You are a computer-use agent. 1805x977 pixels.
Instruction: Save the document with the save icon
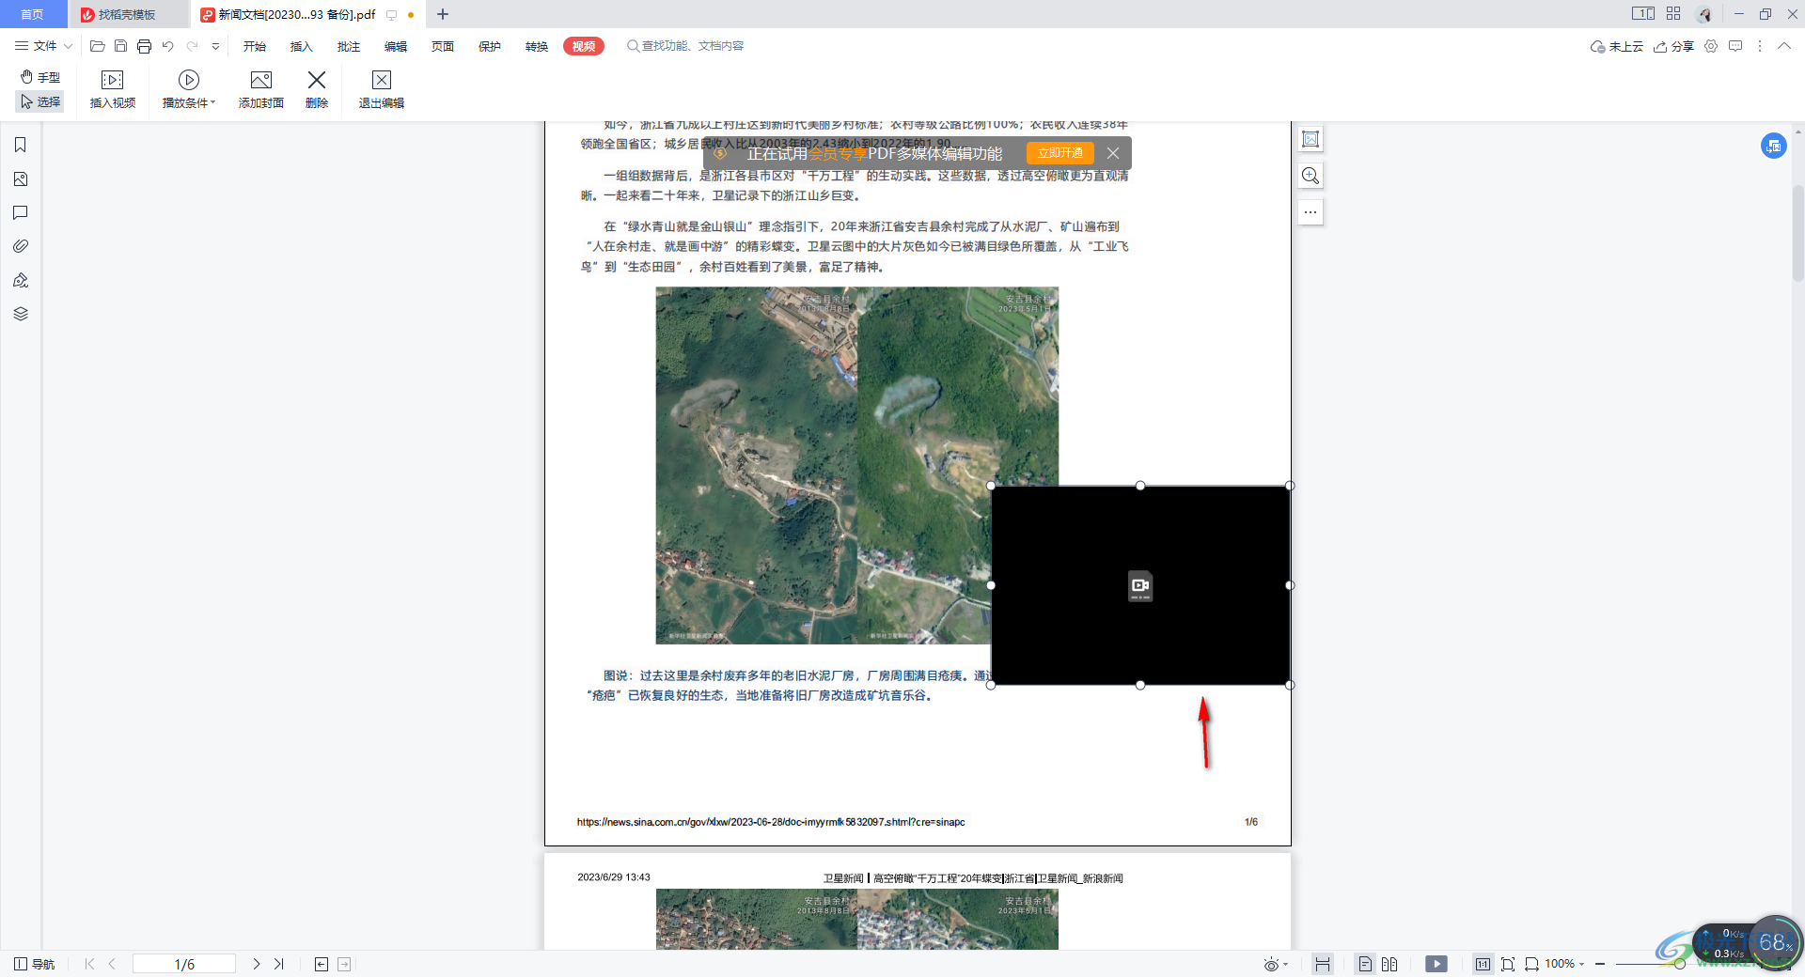coord(120,46)
